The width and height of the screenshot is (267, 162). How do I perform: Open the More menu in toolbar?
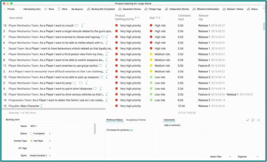(62, 9)
